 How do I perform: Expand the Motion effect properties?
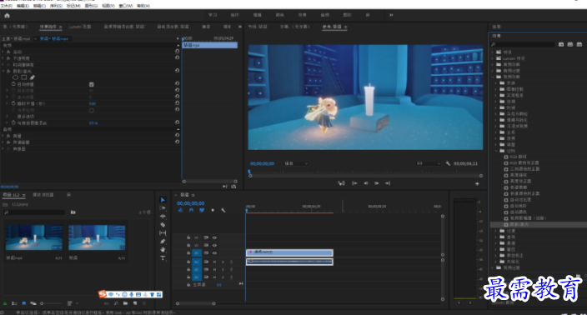click(3, 52)
